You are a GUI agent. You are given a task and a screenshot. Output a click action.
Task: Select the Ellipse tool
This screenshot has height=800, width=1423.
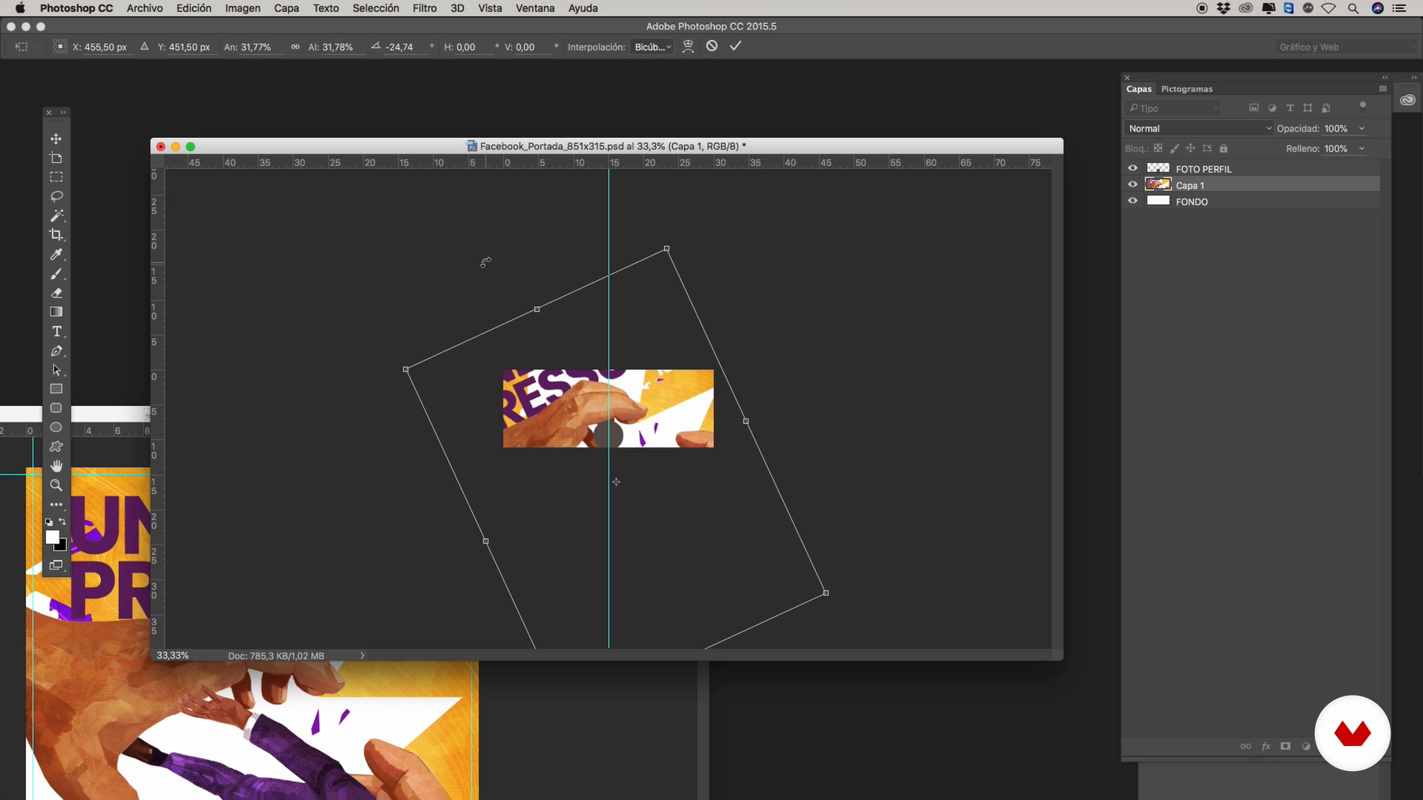click(56, 427)
